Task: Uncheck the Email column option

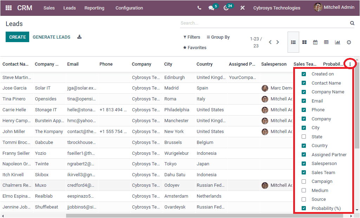Action: 303,101
